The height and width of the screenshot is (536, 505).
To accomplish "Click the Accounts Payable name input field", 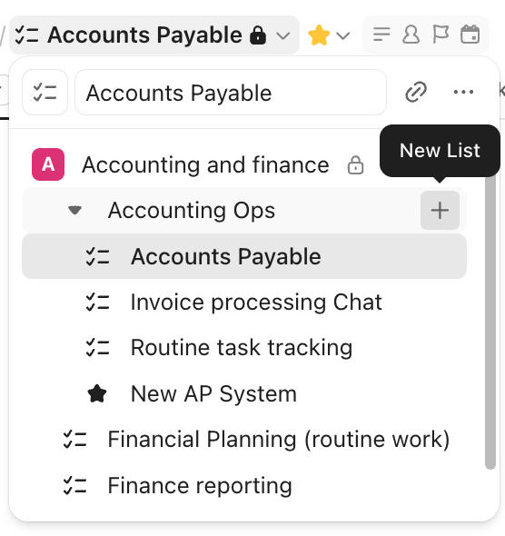I will [x=231, y=93].
